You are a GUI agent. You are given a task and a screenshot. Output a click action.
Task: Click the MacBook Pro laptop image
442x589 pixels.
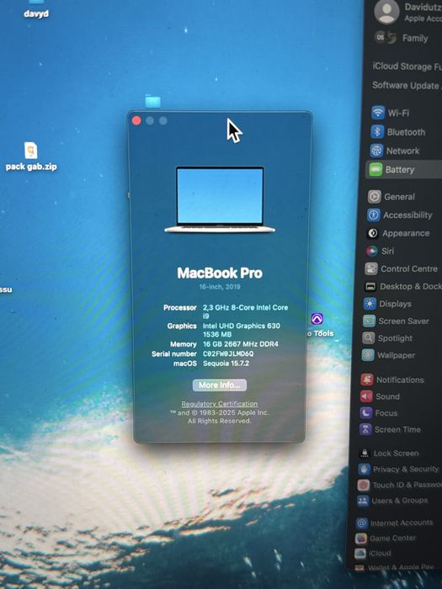point(220,200)
